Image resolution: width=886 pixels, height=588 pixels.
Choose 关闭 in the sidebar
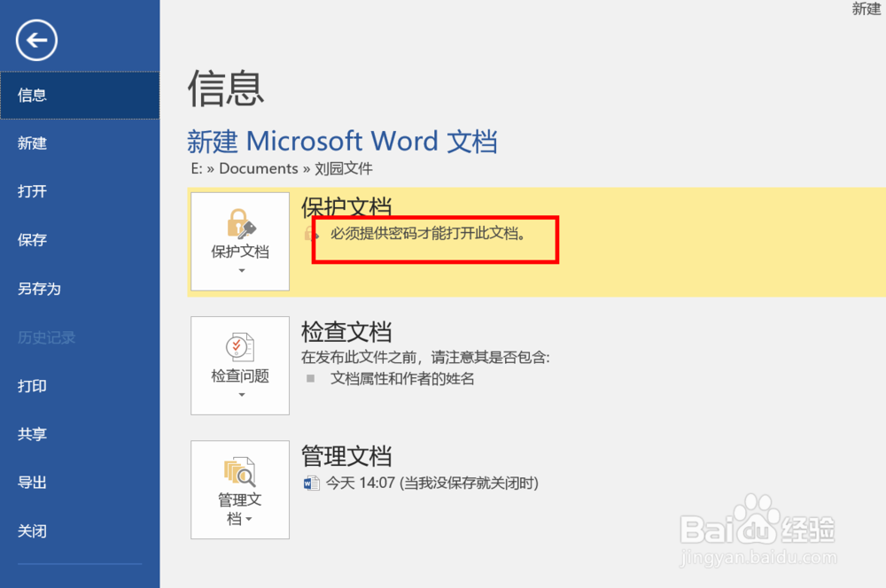click(80, 531)
